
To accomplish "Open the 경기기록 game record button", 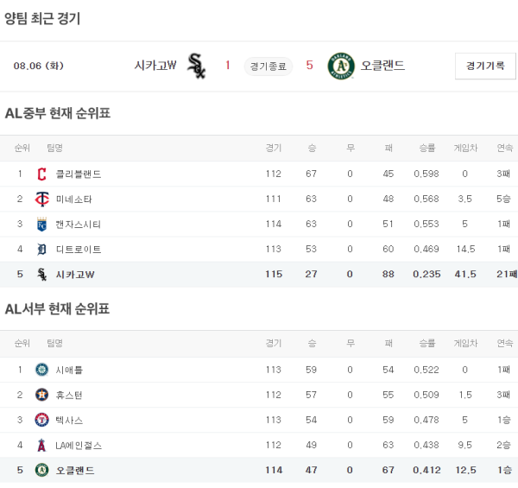I will tap(484, 66).
